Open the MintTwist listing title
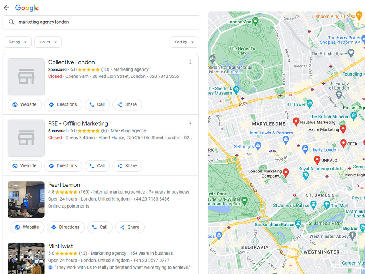 tap(60, 246)
